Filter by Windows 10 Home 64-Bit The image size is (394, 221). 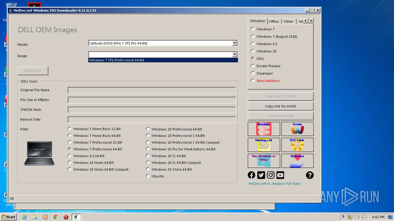[91, 163]
